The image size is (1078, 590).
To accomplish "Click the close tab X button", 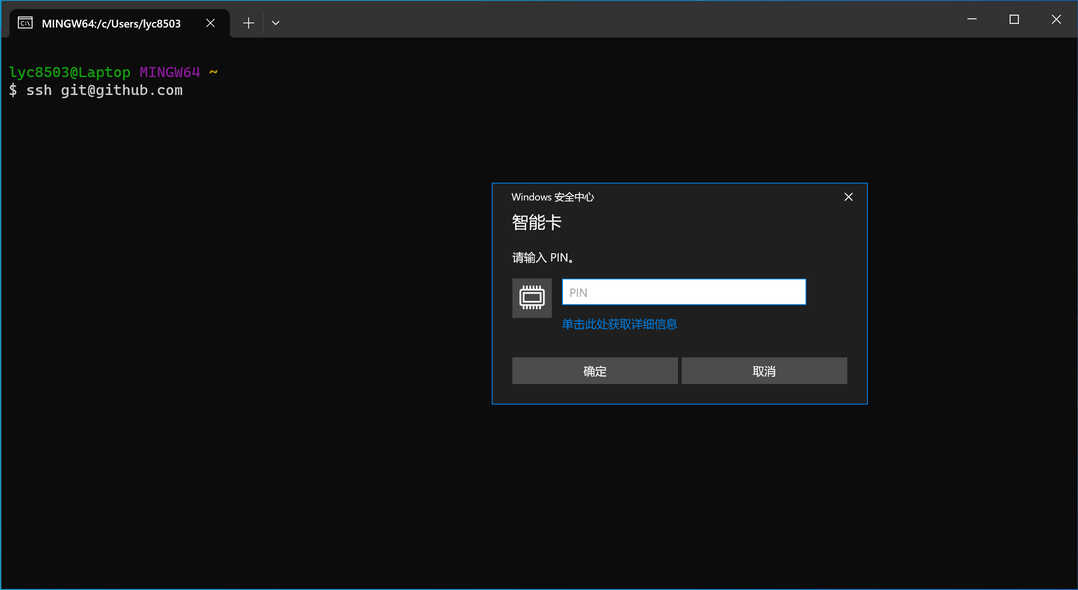I will point(211,22).
